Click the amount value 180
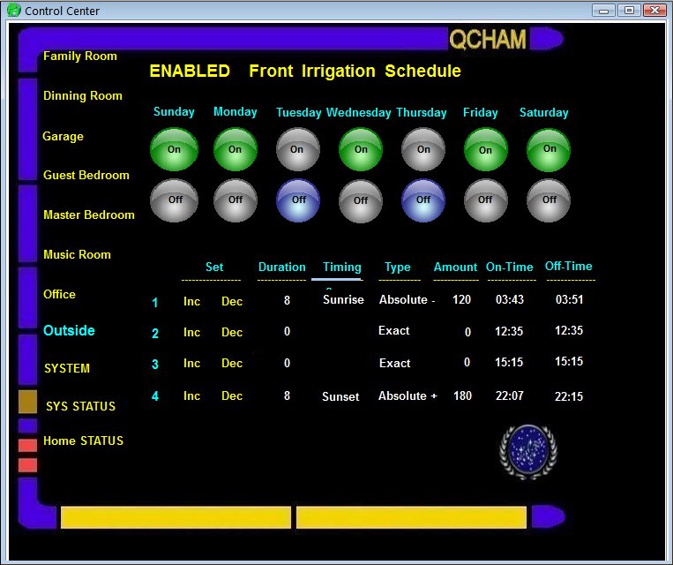Screen dimensions: 673x565 (x=463, y=395)
